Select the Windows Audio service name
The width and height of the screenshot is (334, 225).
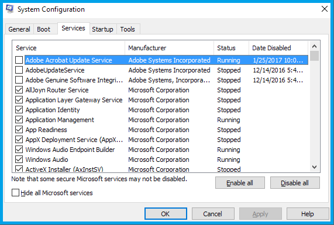click(47, 160)
